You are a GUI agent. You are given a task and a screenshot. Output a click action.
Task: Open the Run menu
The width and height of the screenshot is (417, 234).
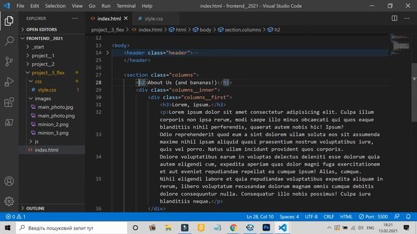point(106,6)
